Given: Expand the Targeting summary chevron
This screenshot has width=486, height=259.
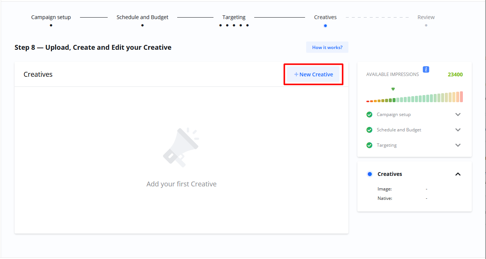Looking at the screenshot, I should [x=458, y=145].
